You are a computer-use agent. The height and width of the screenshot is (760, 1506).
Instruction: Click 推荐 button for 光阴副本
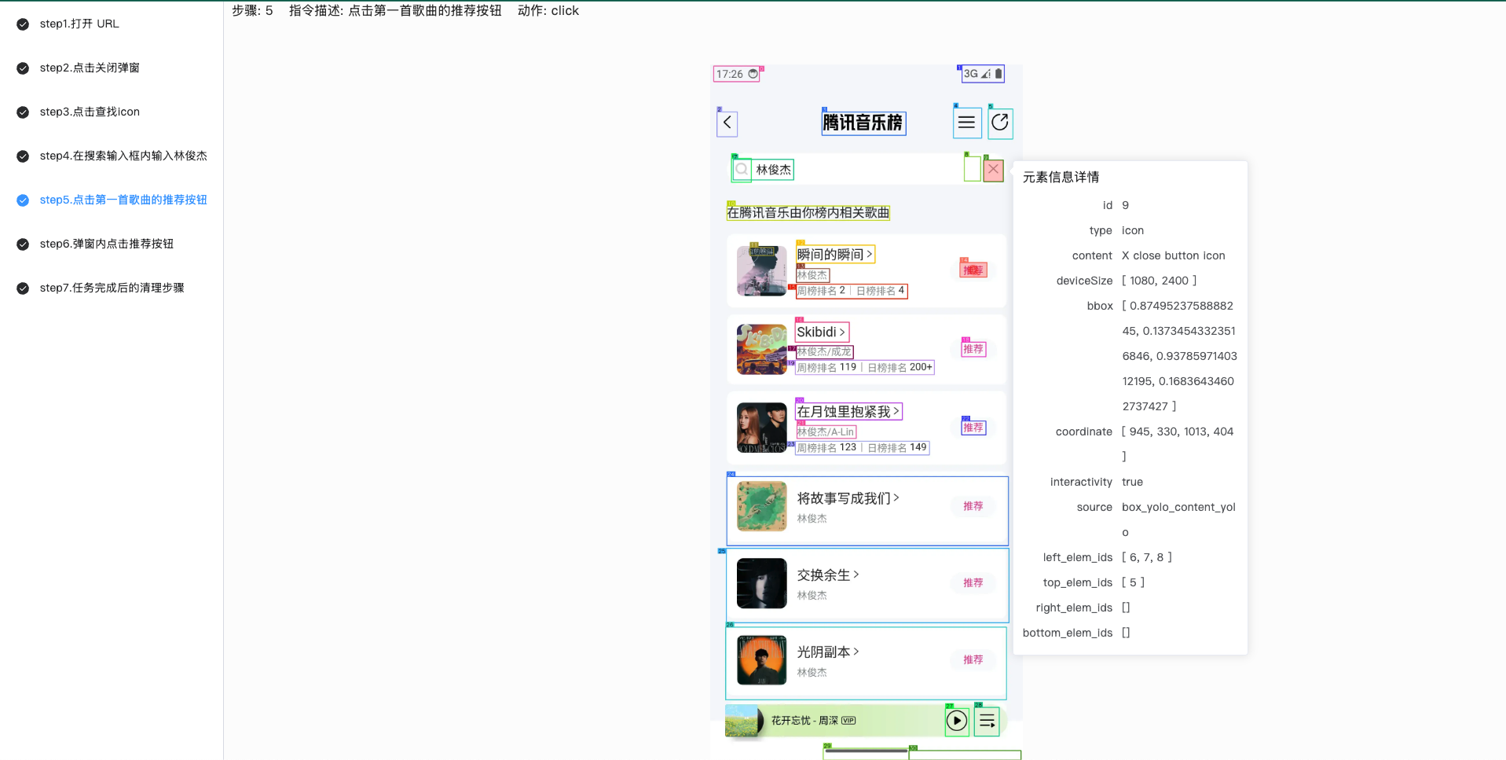point(973,659)
